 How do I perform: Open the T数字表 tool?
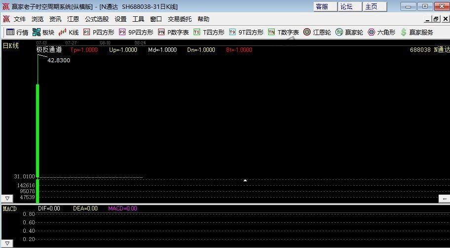click(x=284, y=32)
